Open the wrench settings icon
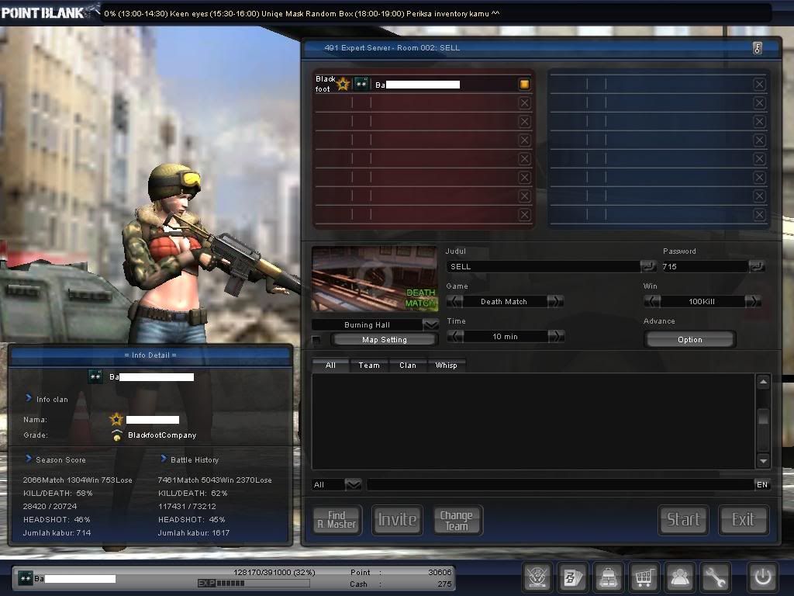 point(715,577)
